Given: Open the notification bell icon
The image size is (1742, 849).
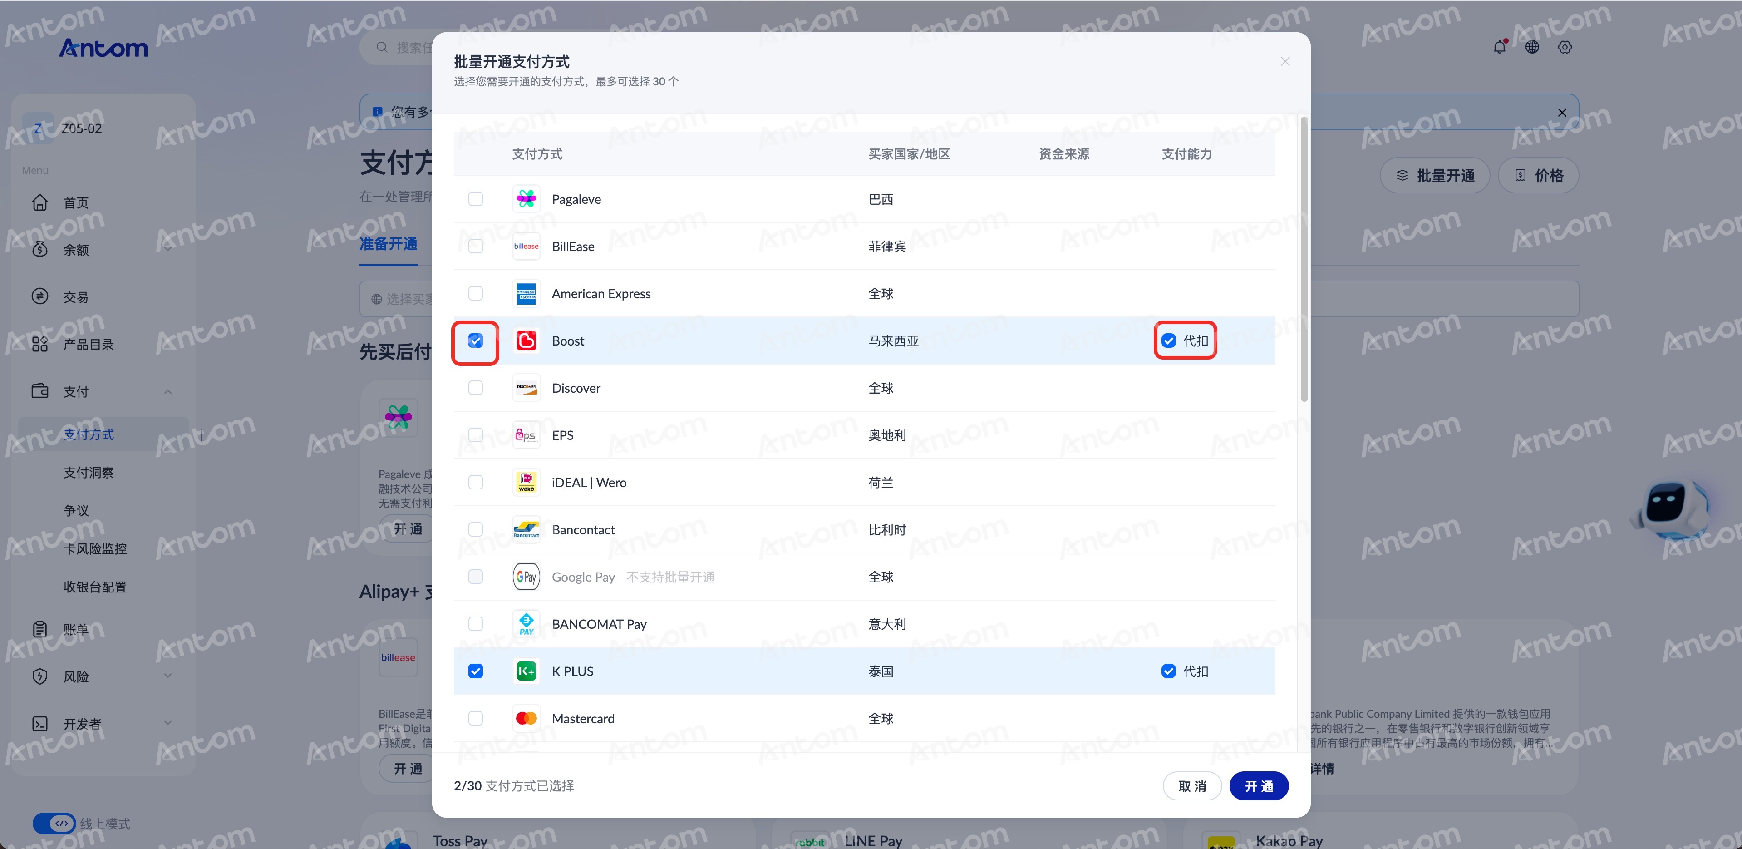Looking at the screenshot, I should pyautogui.click(x=1499, y=47).
